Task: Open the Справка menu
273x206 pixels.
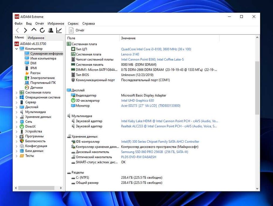Action: [89, 24]
